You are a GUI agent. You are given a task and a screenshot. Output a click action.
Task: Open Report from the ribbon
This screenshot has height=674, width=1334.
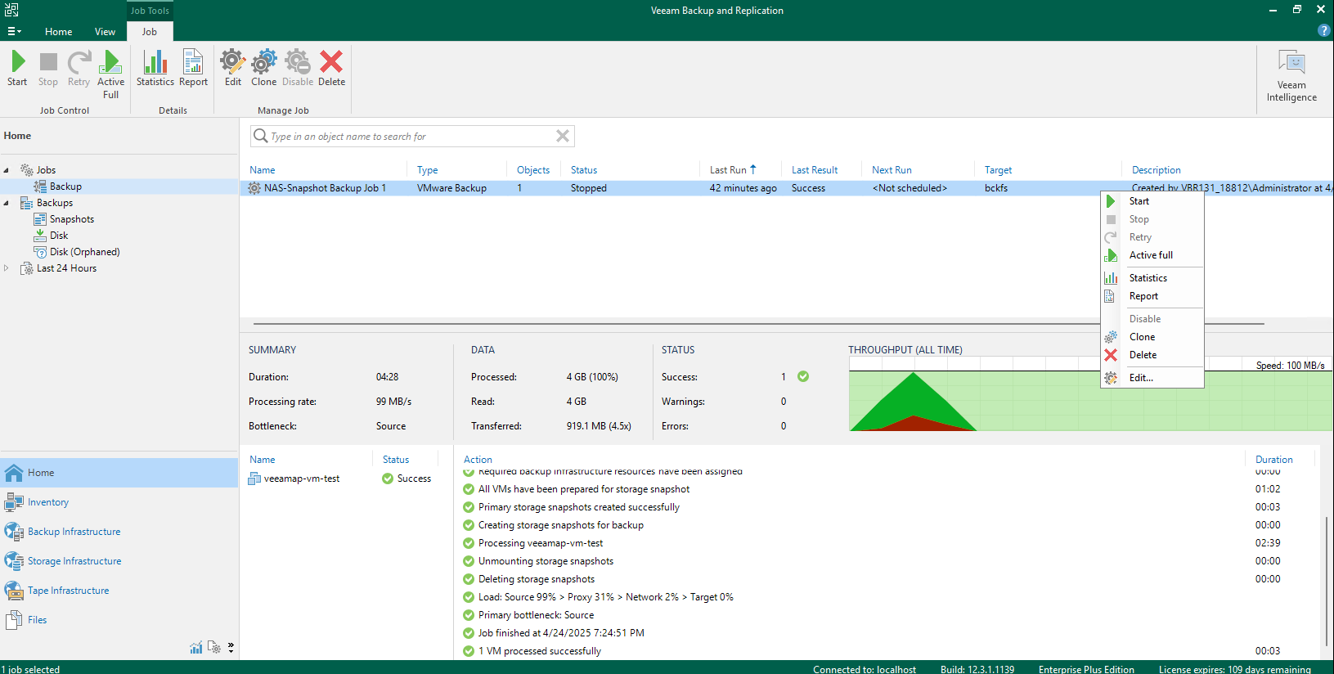click(x=193, y=69)
